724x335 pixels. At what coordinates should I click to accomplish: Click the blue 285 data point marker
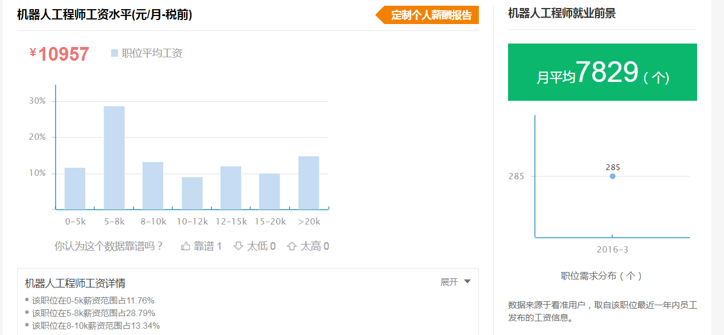[612, 176]
